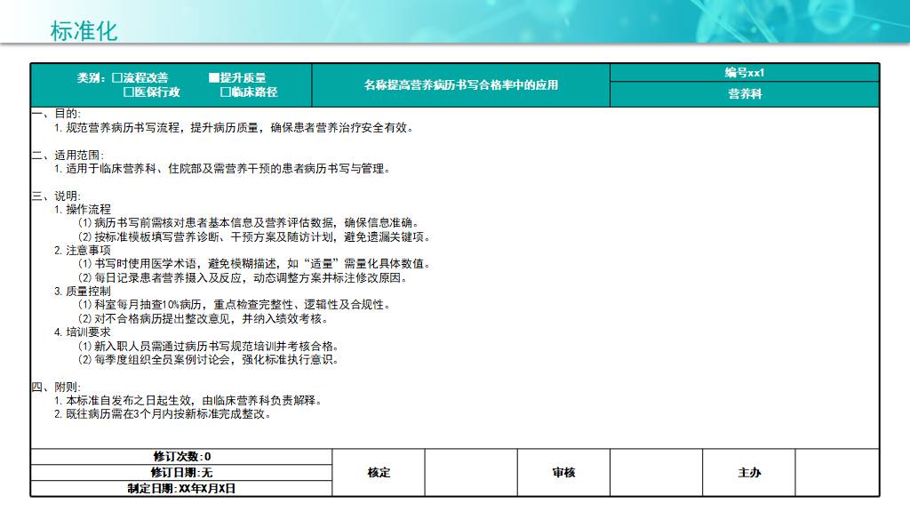
Task: Select the 营养科 department cell
Action: tap(744, 93)
